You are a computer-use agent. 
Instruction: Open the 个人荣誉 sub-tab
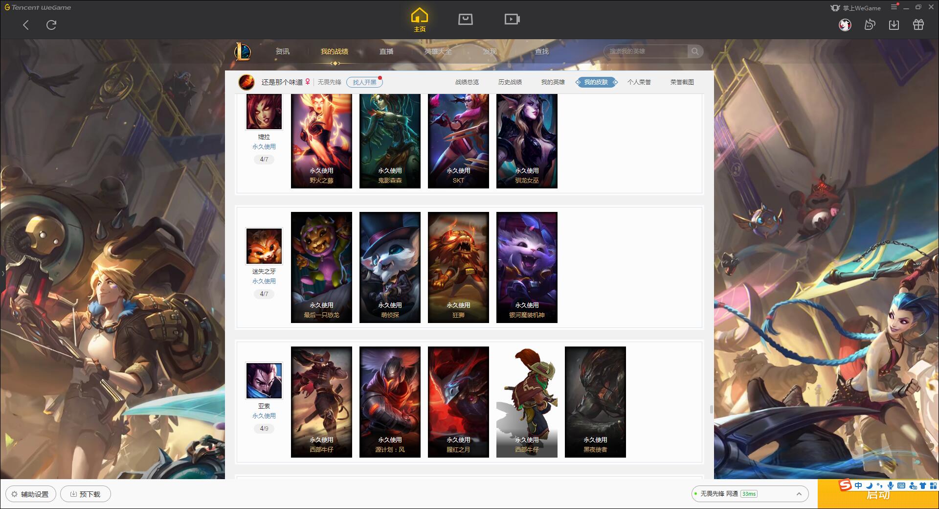pyautogui.click(x=639, y=82)
